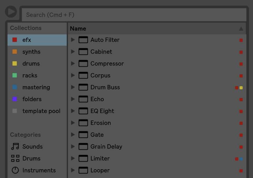Select the Grain Delay name text
The width and height of the screenshot is (253, 178).
click(106, 147)
